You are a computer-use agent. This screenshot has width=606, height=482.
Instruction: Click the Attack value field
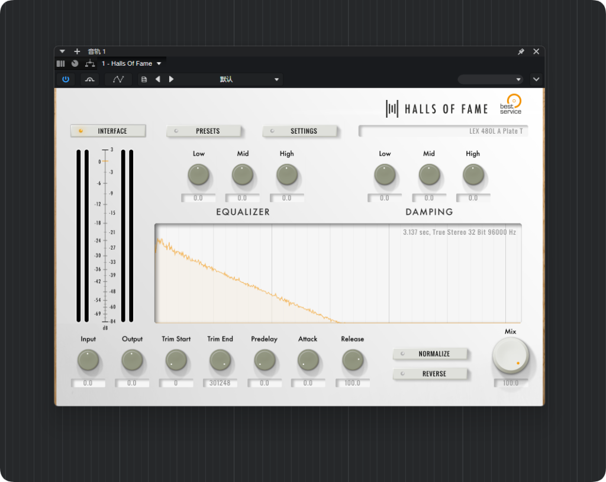[x=308, y=383]
